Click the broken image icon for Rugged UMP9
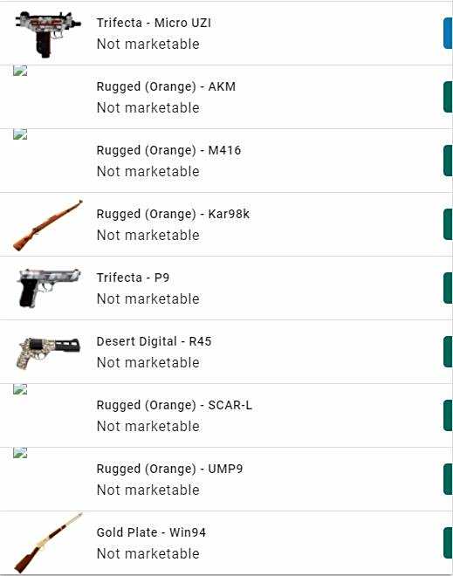This screenshot has height=576, width=453. (20, 453)
